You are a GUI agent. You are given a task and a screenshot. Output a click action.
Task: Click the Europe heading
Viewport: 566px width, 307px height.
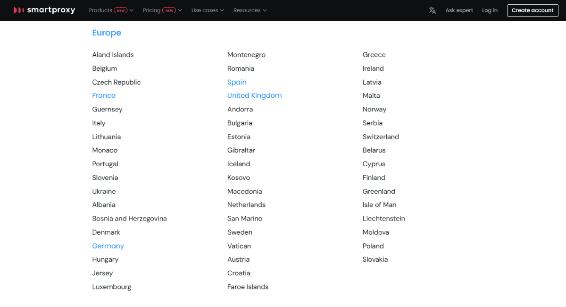click(107, 33)
